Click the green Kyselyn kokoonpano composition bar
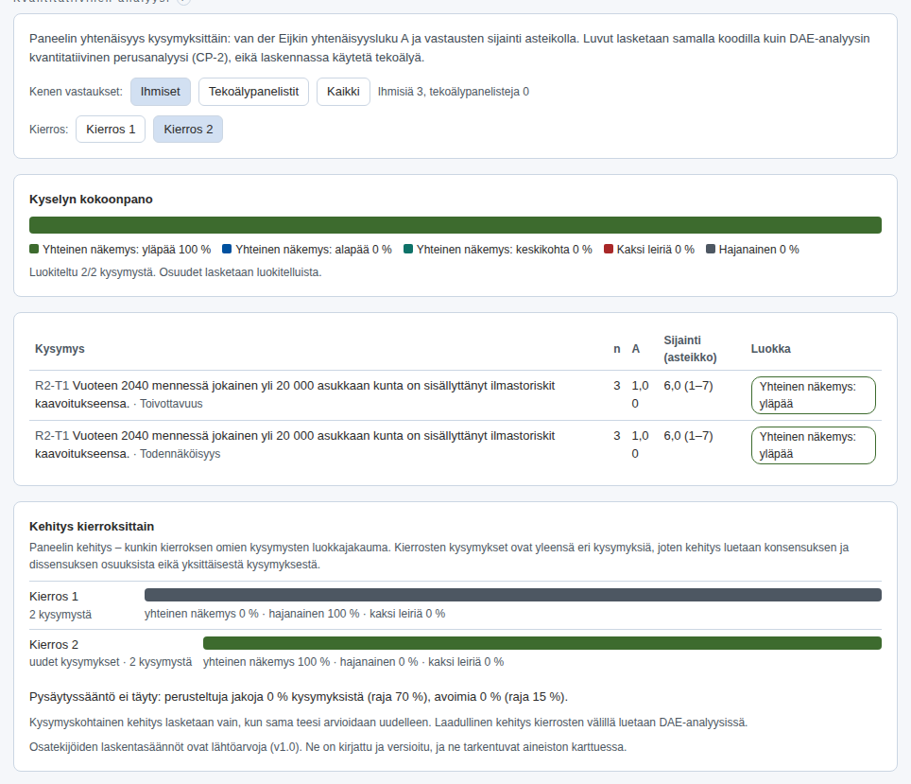Screen dimensions: 911x784 [455, 225]
